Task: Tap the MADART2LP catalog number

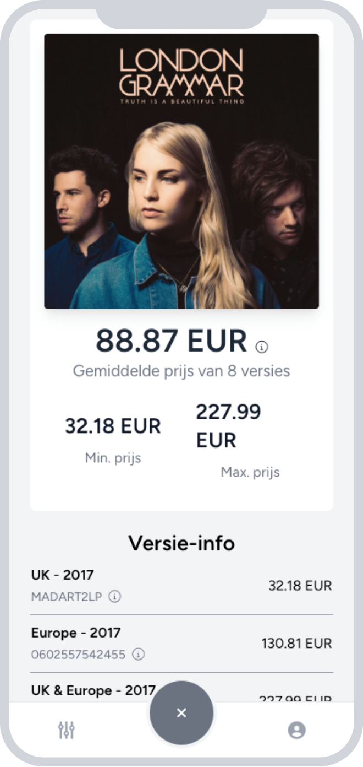Action: (67, 597)
